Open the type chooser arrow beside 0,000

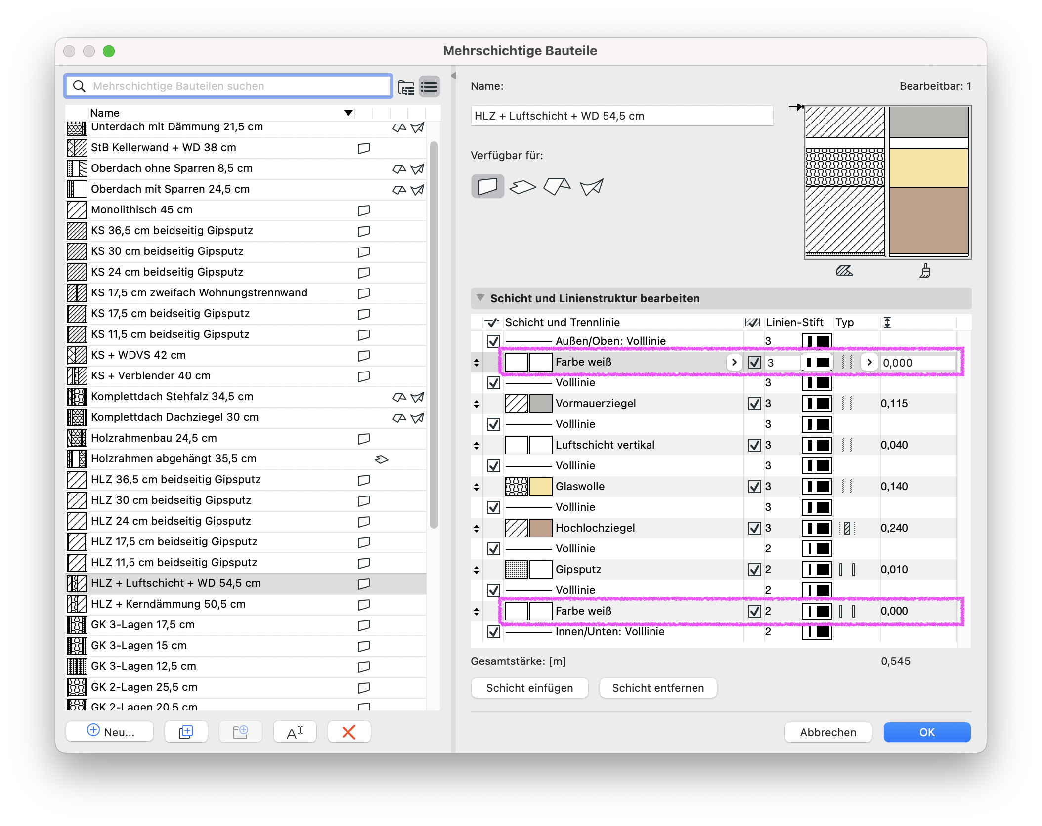tap(869, 362)
